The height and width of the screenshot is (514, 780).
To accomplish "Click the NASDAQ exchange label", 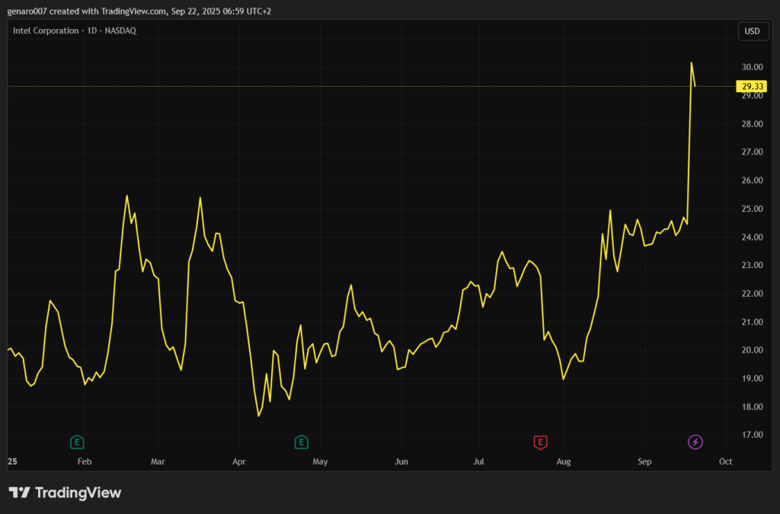I will coord(120,30).
